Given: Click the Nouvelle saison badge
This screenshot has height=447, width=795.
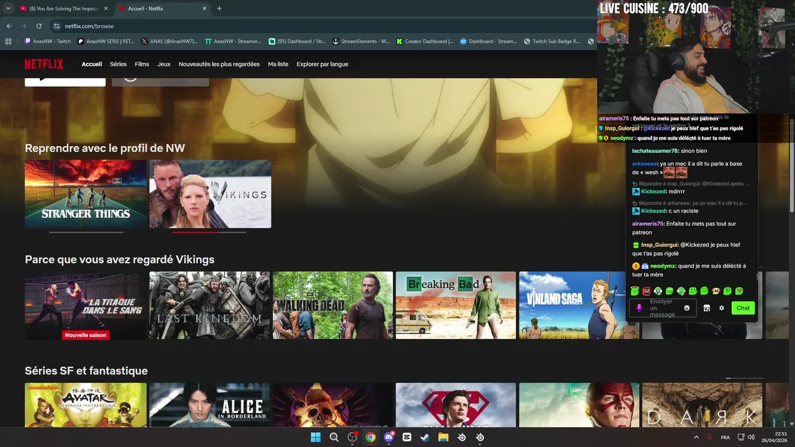Looking at the screenshot, I should tap(86, 335).
